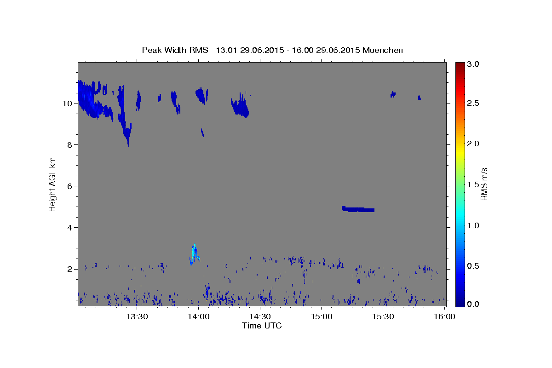Image resolution: width=552 pixels, height=368 pixels.
Task: Click the colorbar value 0.0
Action: coord(473,304)
